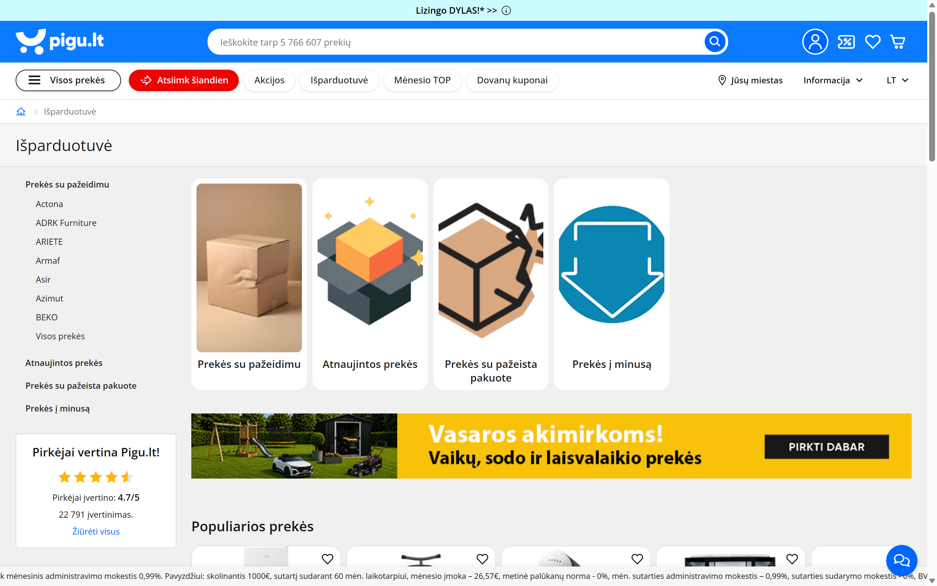The height and width of the screenshot is (586, 937).
Task: Click Visos prekės under sidebar brands
Action: tap(60, 336)
